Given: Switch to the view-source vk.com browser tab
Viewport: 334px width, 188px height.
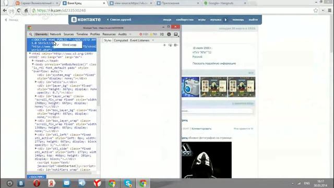Looking at the screenshot, I should click(x=131, y=3).
